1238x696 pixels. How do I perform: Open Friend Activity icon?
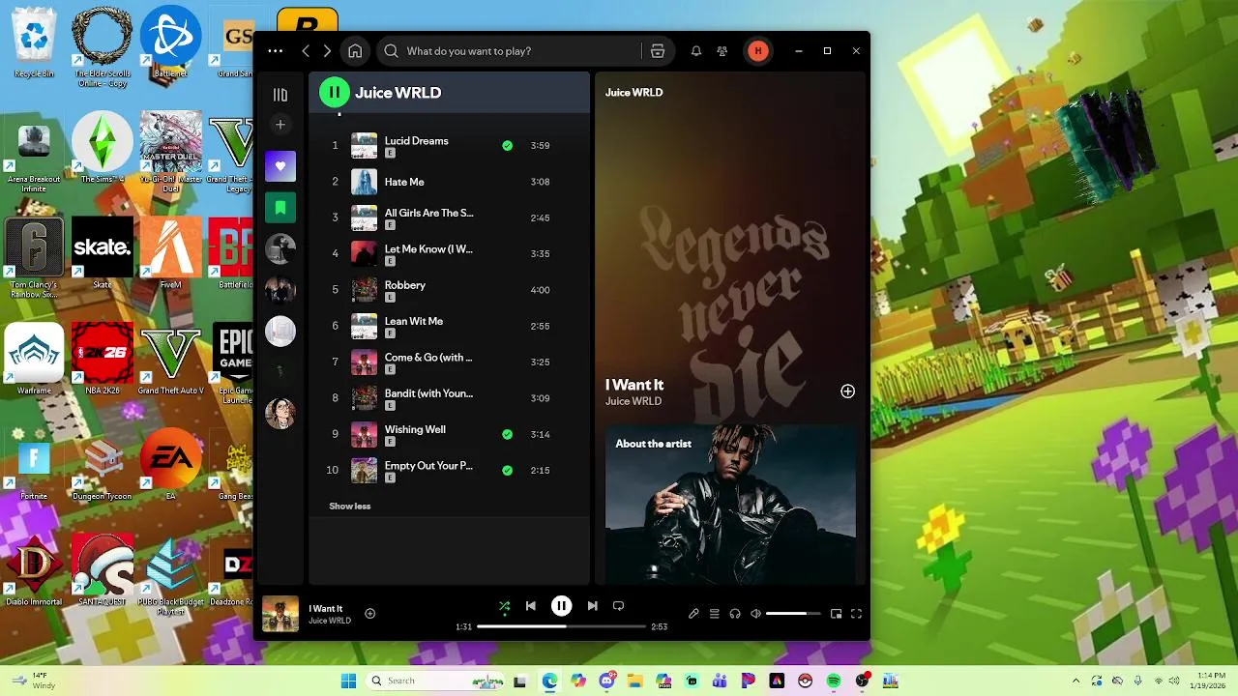[722, 51]
